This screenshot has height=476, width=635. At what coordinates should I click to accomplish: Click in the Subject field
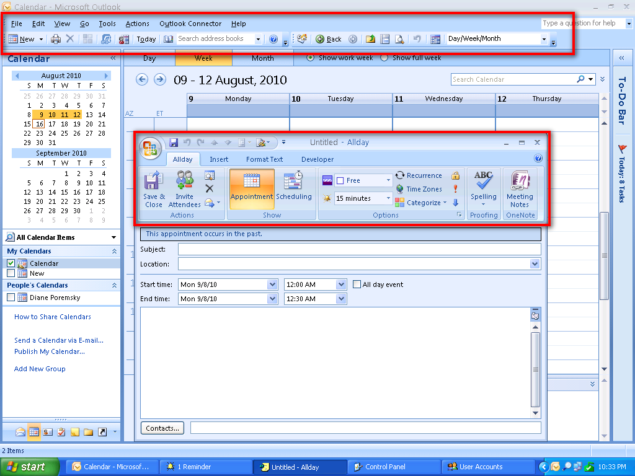click(360, 249)
